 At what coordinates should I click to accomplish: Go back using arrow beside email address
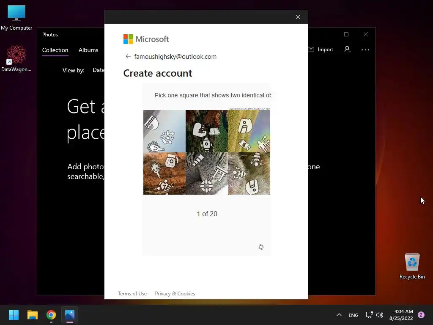[x=128, y=56]
